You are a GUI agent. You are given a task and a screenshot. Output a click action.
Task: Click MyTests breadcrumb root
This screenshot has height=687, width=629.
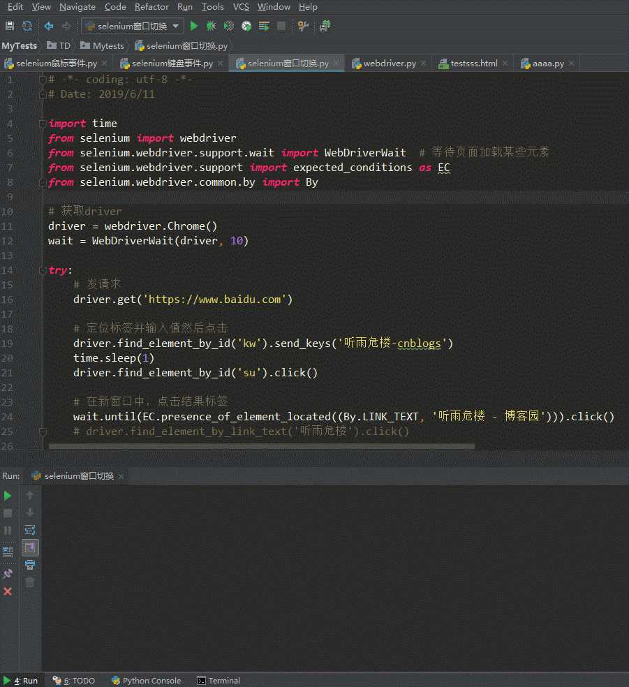(x=20, y=45)
